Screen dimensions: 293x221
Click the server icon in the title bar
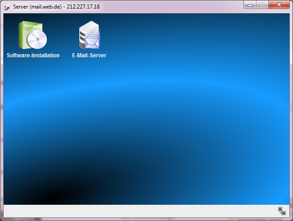coord(7,7)
